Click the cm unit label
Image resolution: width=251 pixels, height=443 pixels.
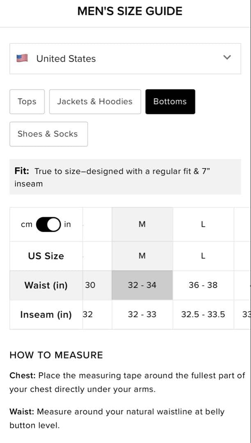tap(26, 224)
